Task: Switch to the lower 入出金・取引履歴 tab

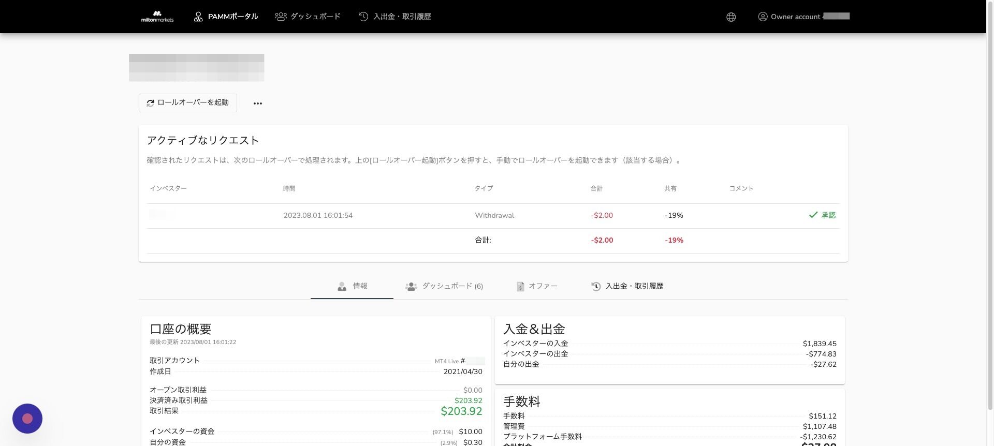Action: pyautogui.click(x=627, y=286)
